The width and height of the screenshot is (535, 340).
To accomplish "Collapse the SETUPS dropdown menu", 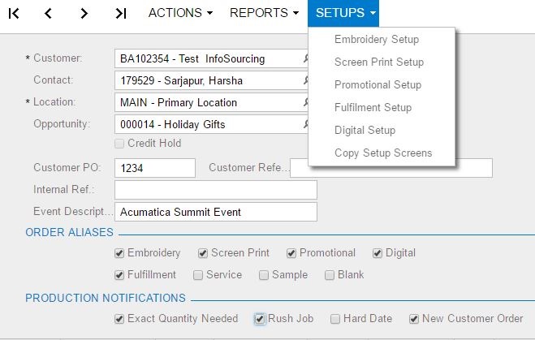I will point(343,13).
